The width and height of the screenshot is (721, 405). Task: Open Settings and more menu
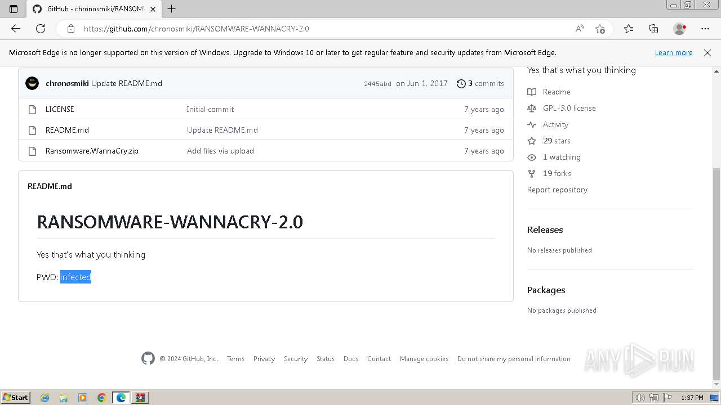[x=705, y=29]
